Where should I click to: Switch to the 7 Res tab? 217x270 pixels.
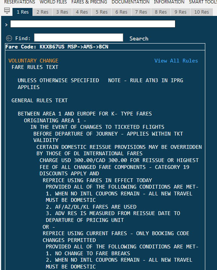point(141,12)
